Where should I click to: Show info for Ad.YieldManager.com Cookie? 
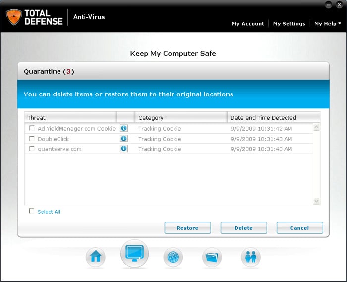(x=124, y=128)
